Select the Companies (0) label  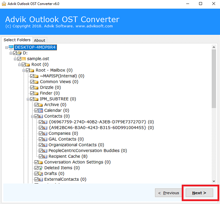pos(63,133)
